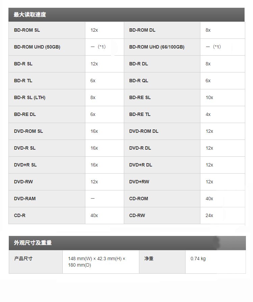
Task: Click the 0.74 kg net weight value
Action: [x=198, y=259]
